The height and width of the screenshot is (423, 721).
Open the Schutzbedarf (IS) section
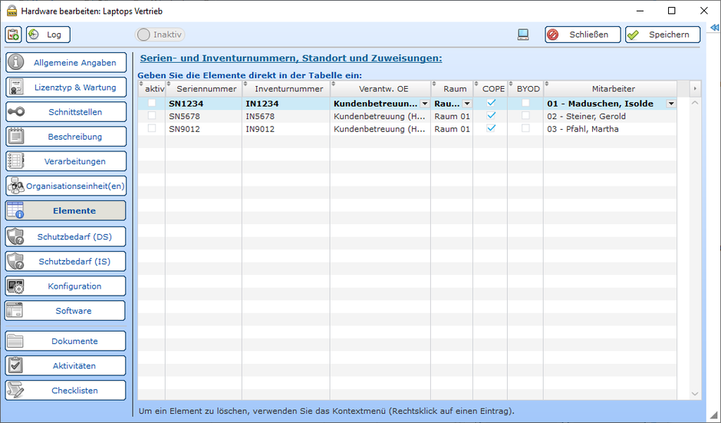[66, 262]
